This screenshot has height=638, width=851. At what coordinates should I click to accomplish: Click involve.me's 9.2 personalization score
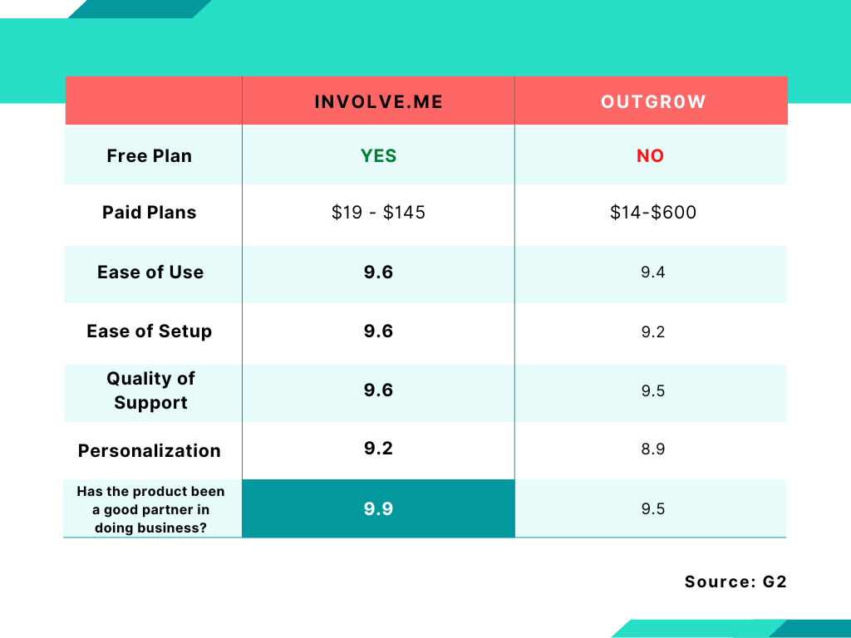[378, 448]
